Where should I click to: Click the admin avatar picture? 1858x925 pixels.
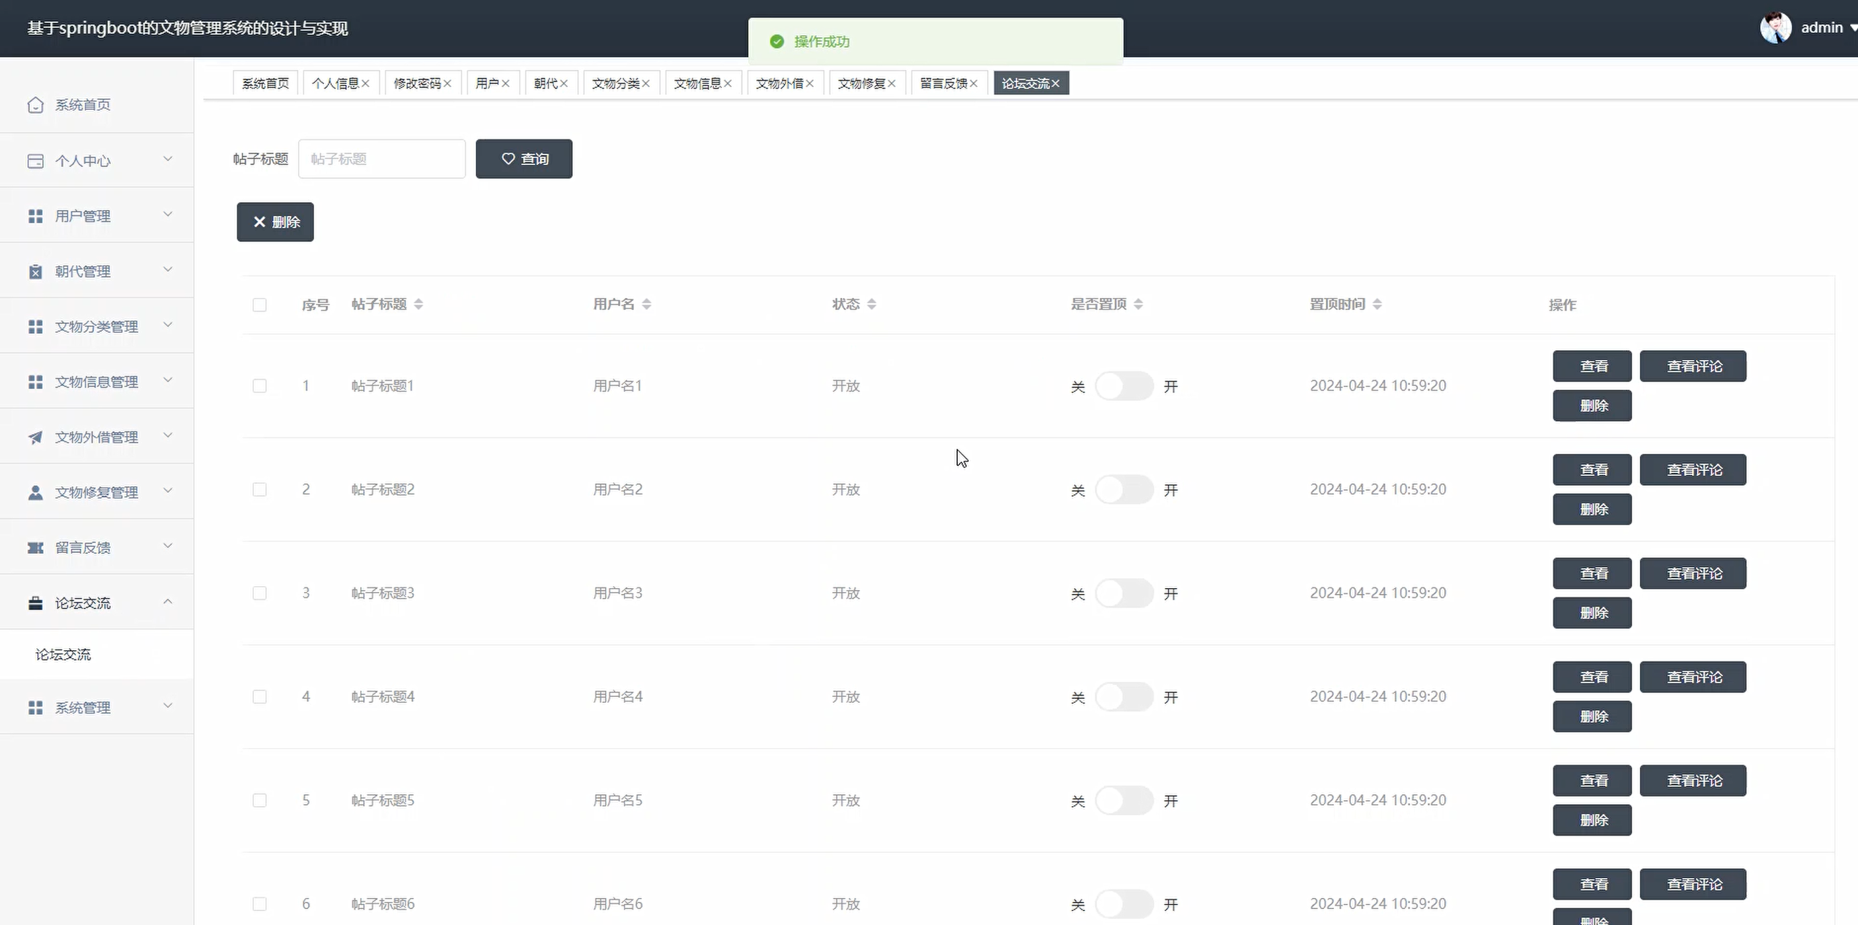coord(1775,28)
